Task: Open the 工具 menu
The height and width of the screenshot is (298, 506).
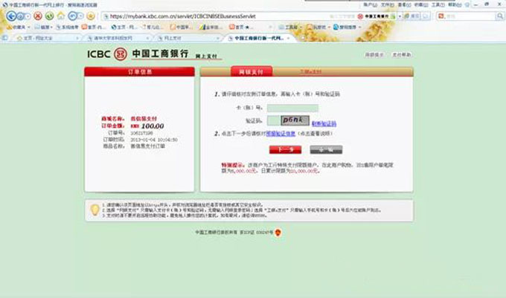Action: 438,5
